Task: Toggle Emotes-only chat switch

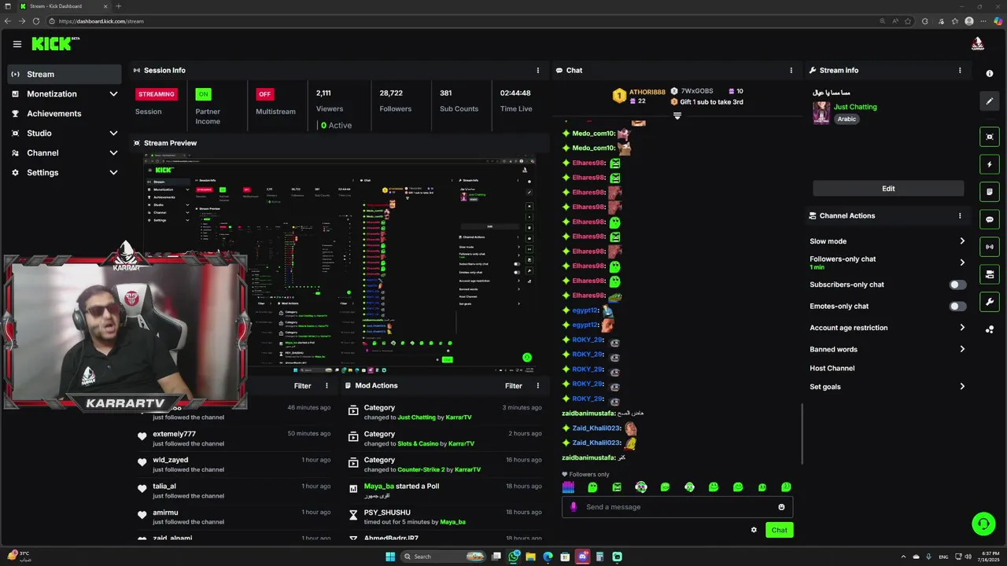Action: click(x=957, y=307)
